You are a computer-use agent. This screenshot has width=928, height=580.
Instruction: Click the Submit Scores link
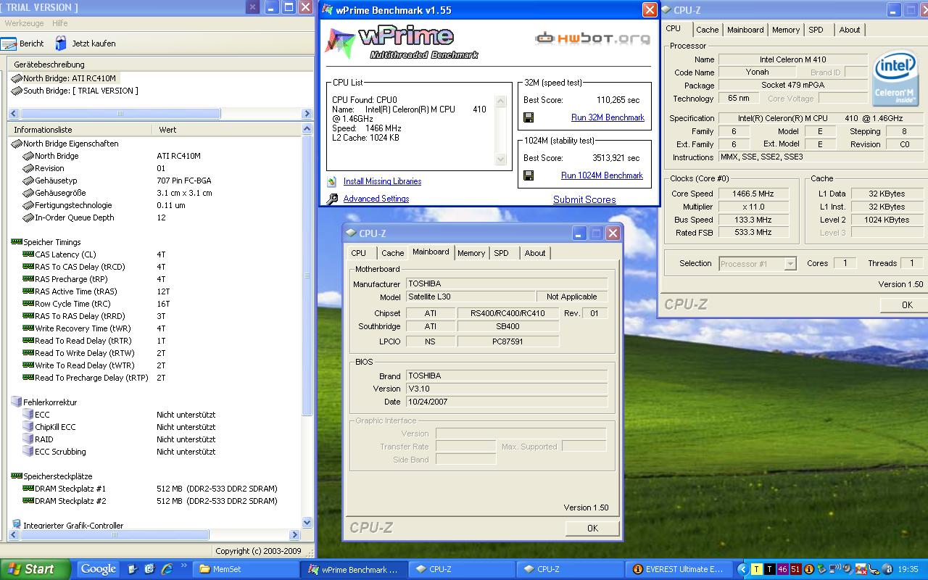[584, 199]
